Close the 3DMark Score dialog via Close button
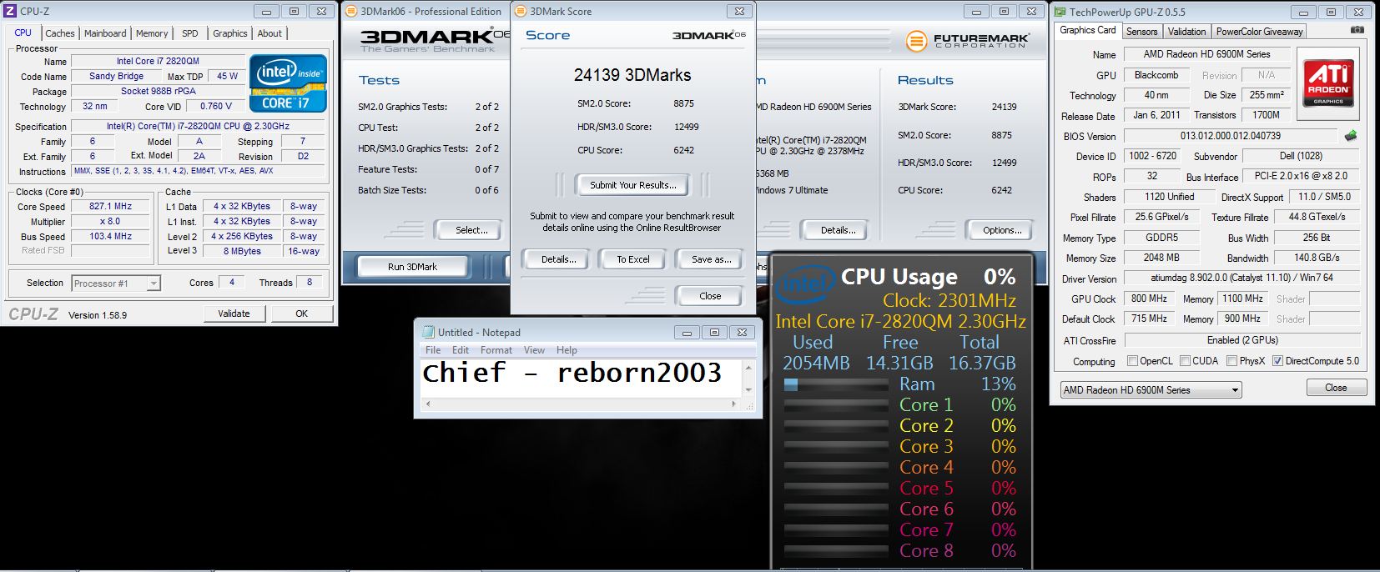The height and width of the screenshot is (572, 1380). (x=710, y=296)
